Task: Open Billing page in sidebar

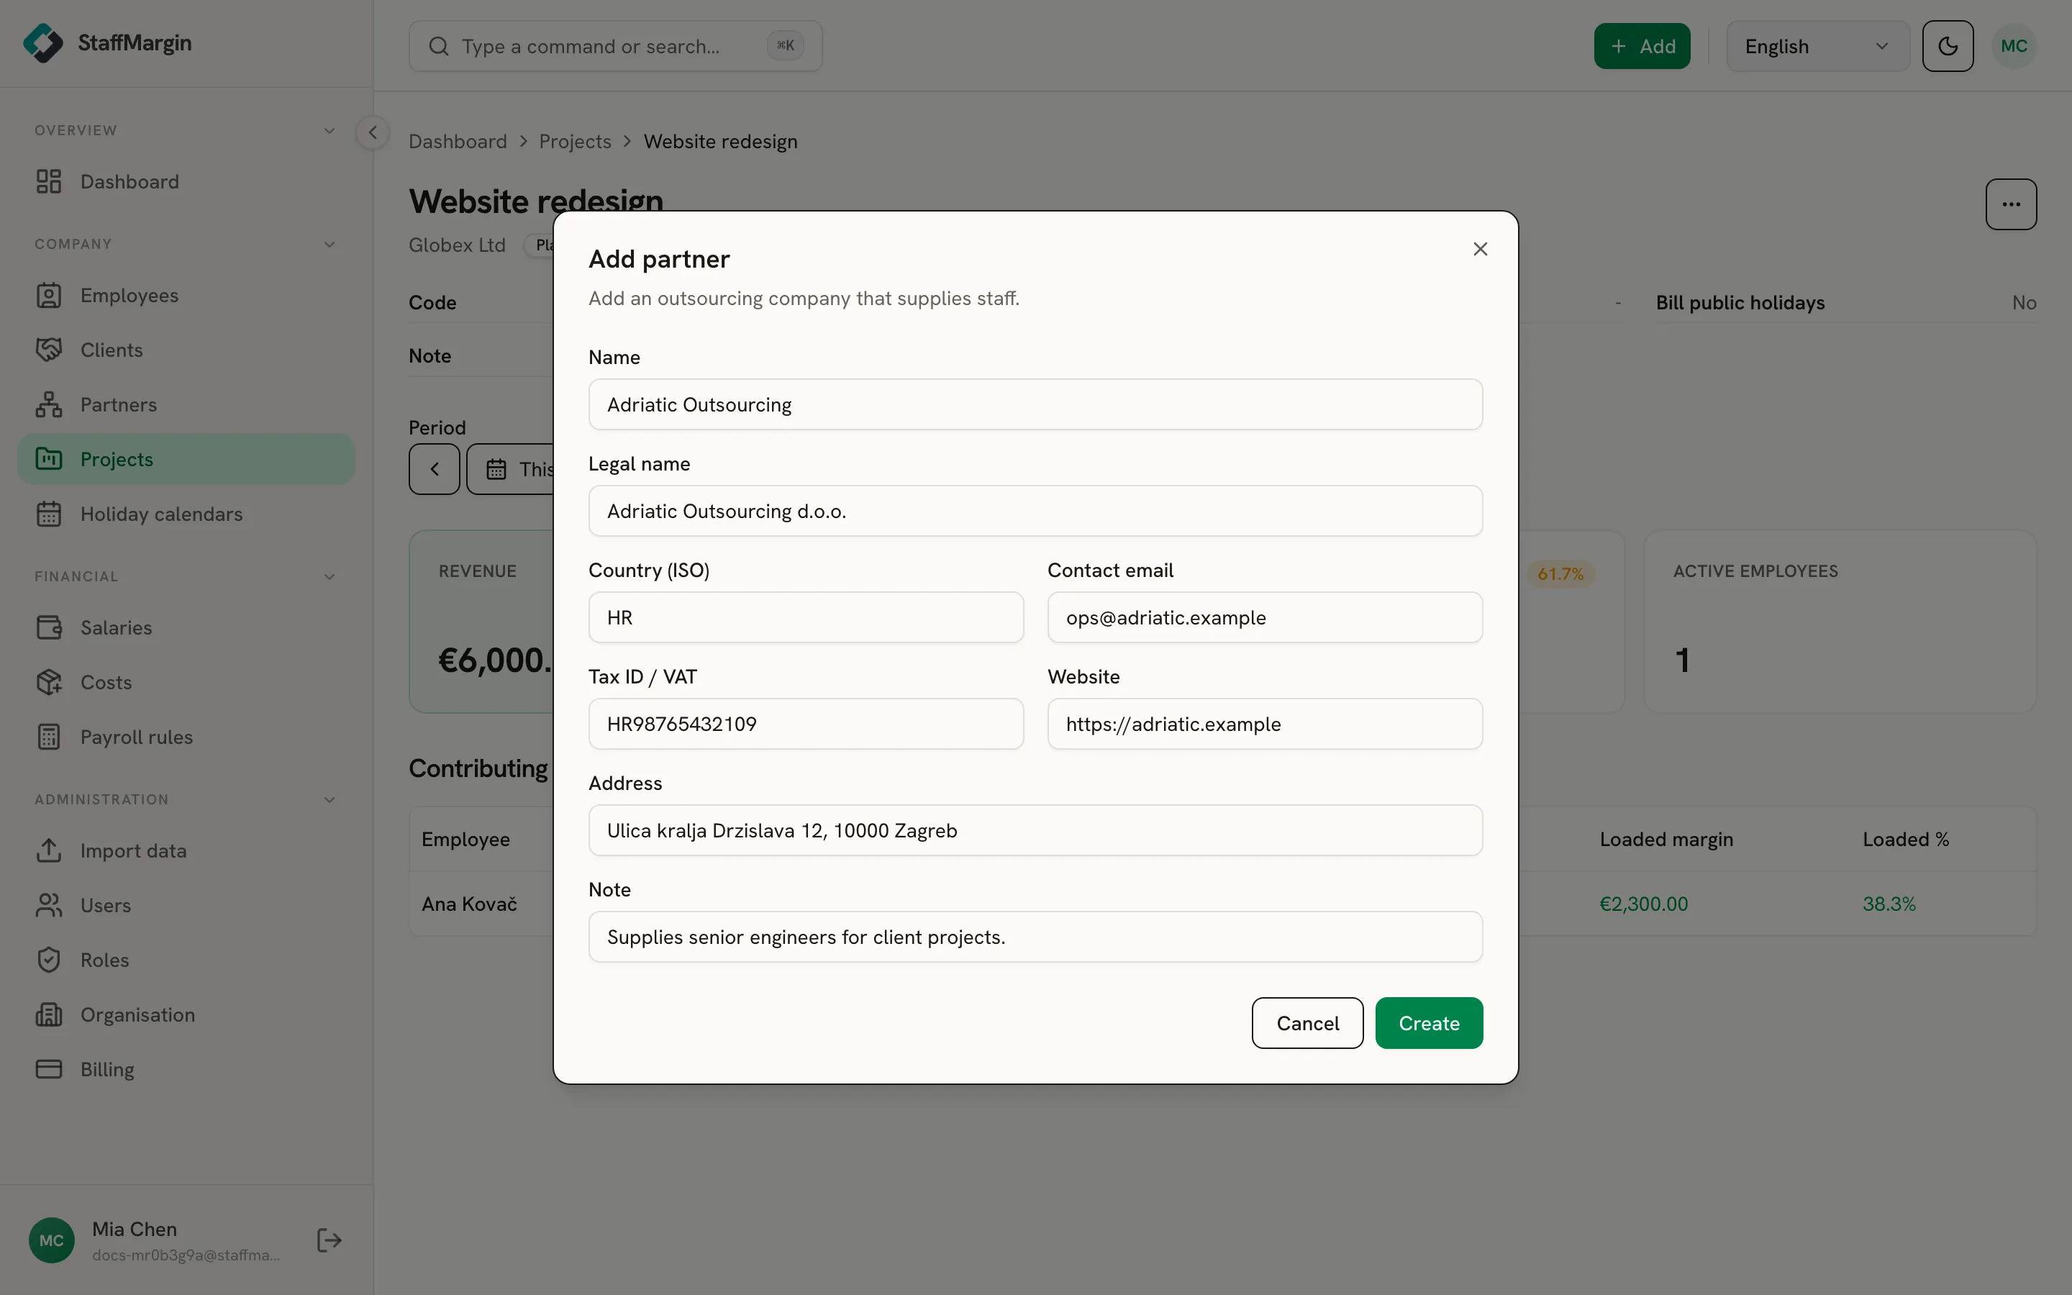Action: pyautogui.click(x=186, y=1070)
